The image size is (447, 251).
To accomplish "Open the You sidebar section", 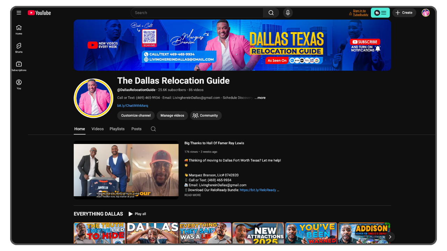I will (x=19, y=84).
